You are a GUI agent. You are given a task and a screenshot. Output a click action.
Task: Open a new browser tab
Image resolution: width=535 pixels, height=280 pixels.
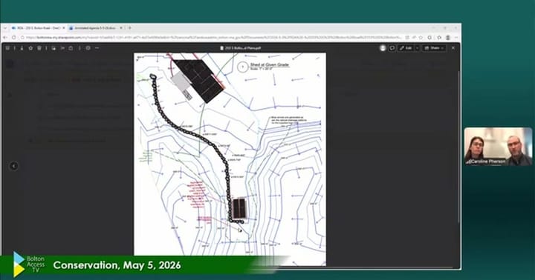(x=129, y=28)
